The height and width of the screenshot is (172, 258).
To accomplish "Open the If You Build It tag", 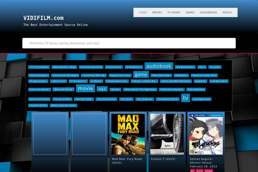I will click(x=78, y=81).
